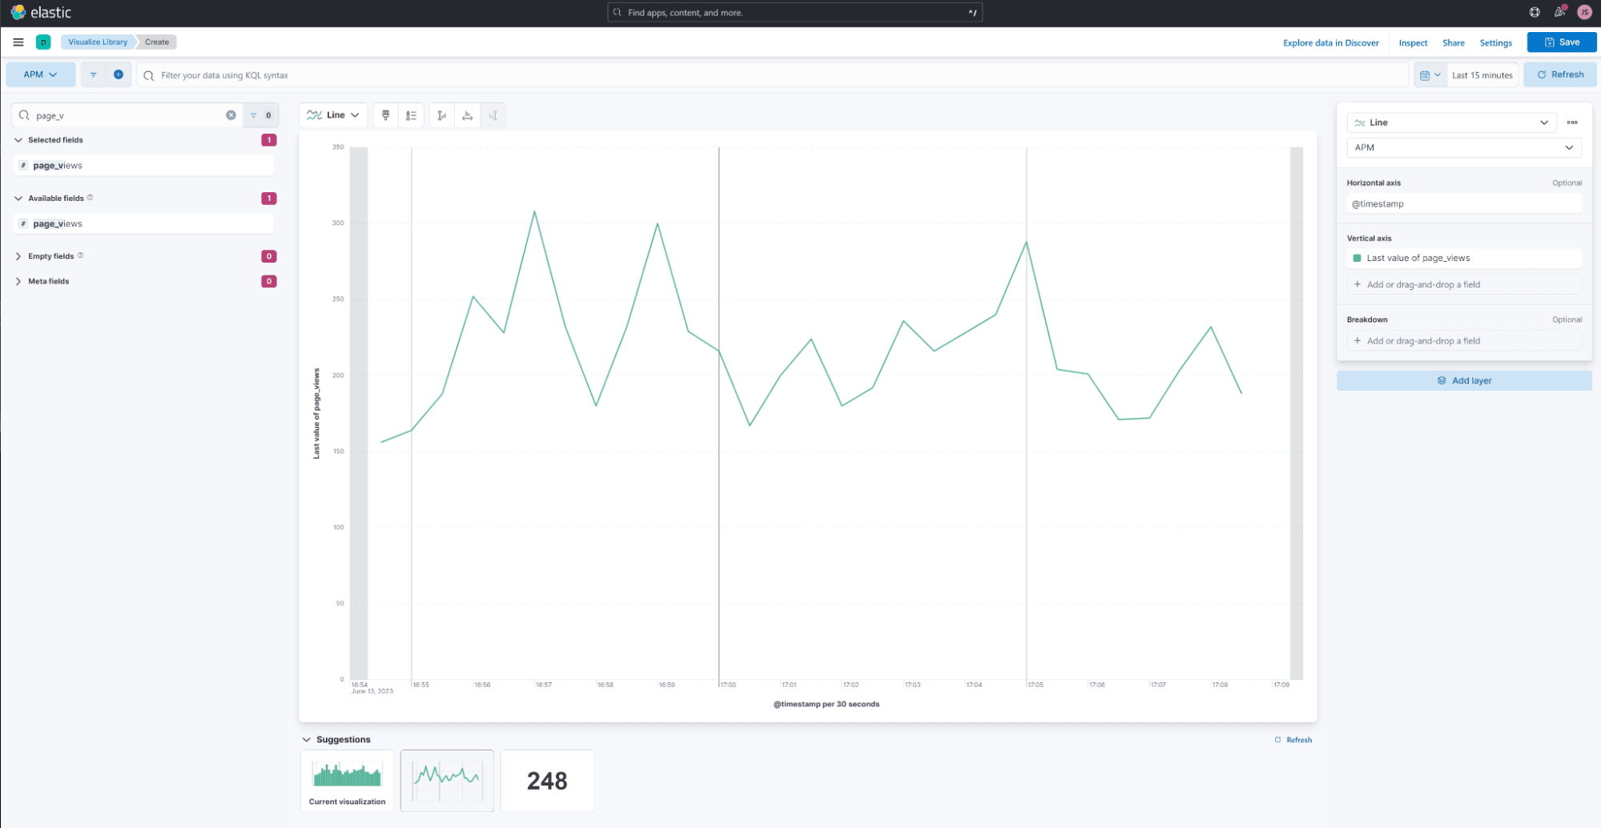This screenshot has width=1601, height=828.
Task: Click the add filter plus icon
Action: [x=119, y=74]
